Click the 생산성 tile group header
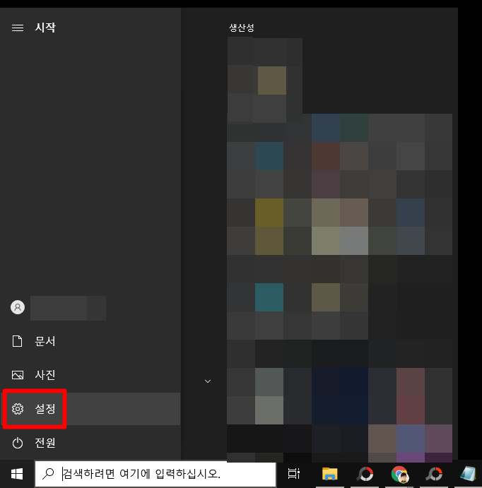Image resolution: width=482 pixels, height=488 pixels. point(242,28)
